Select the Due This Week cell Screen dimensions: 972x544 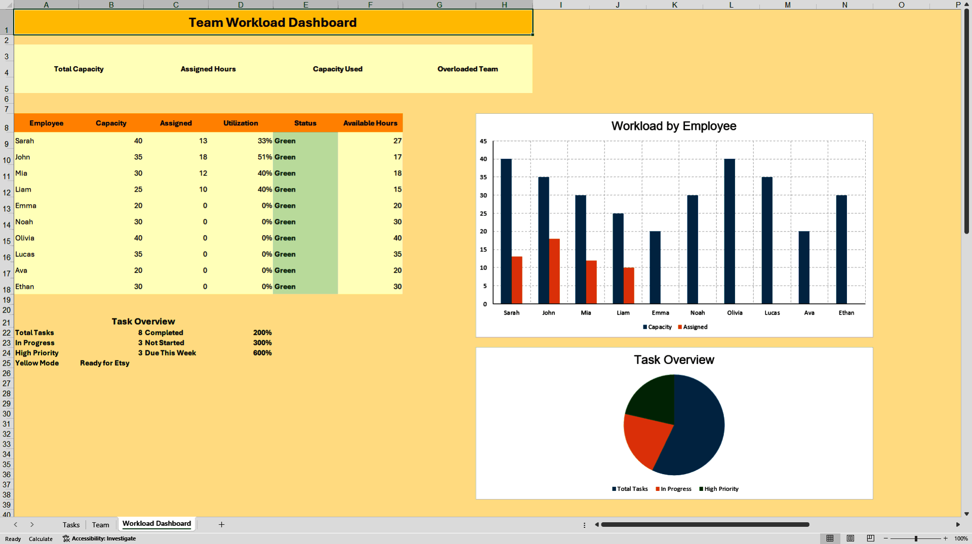(176, 353)
